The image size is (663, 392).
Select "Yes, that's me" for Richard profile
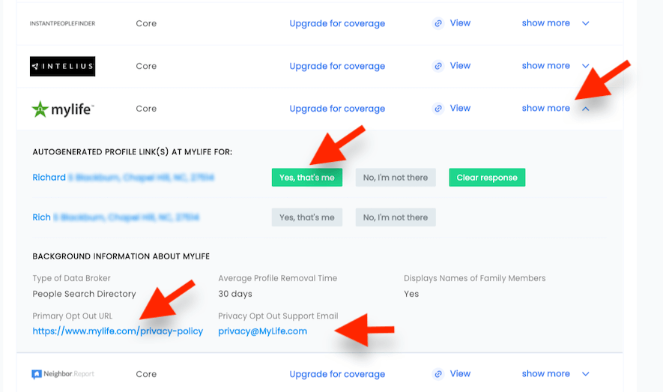[306, 178]
